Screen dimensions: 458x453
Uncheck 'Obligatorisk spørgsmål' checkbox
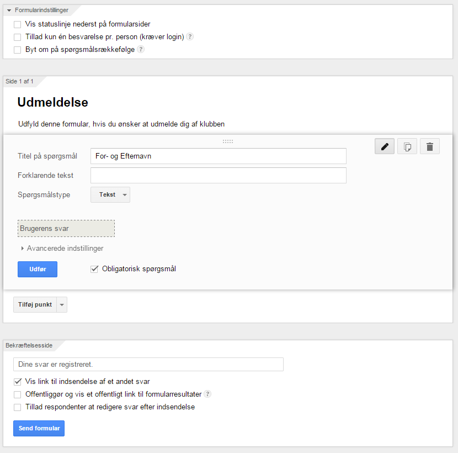click(x=94, y=269)
